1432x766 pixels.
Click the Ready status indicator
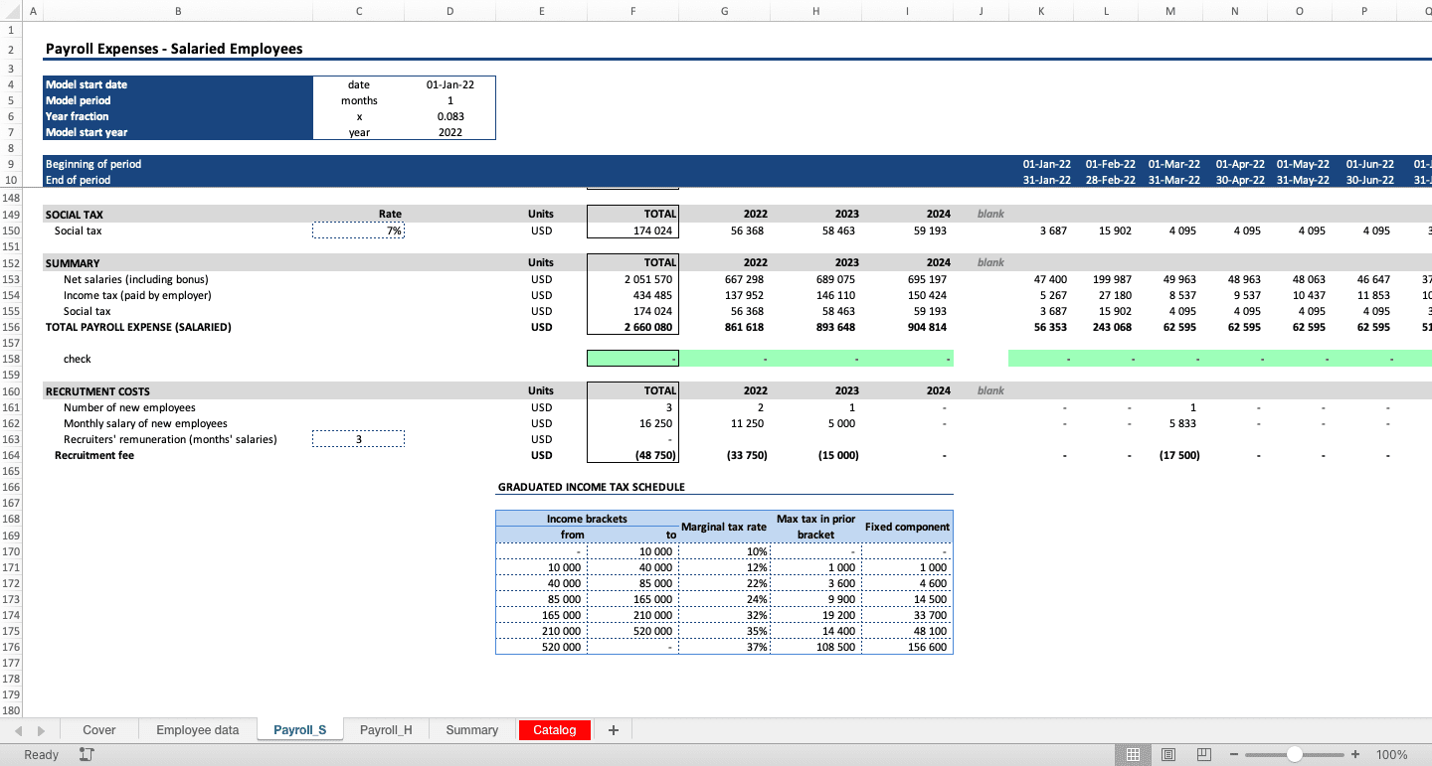(x=41, y=755)
